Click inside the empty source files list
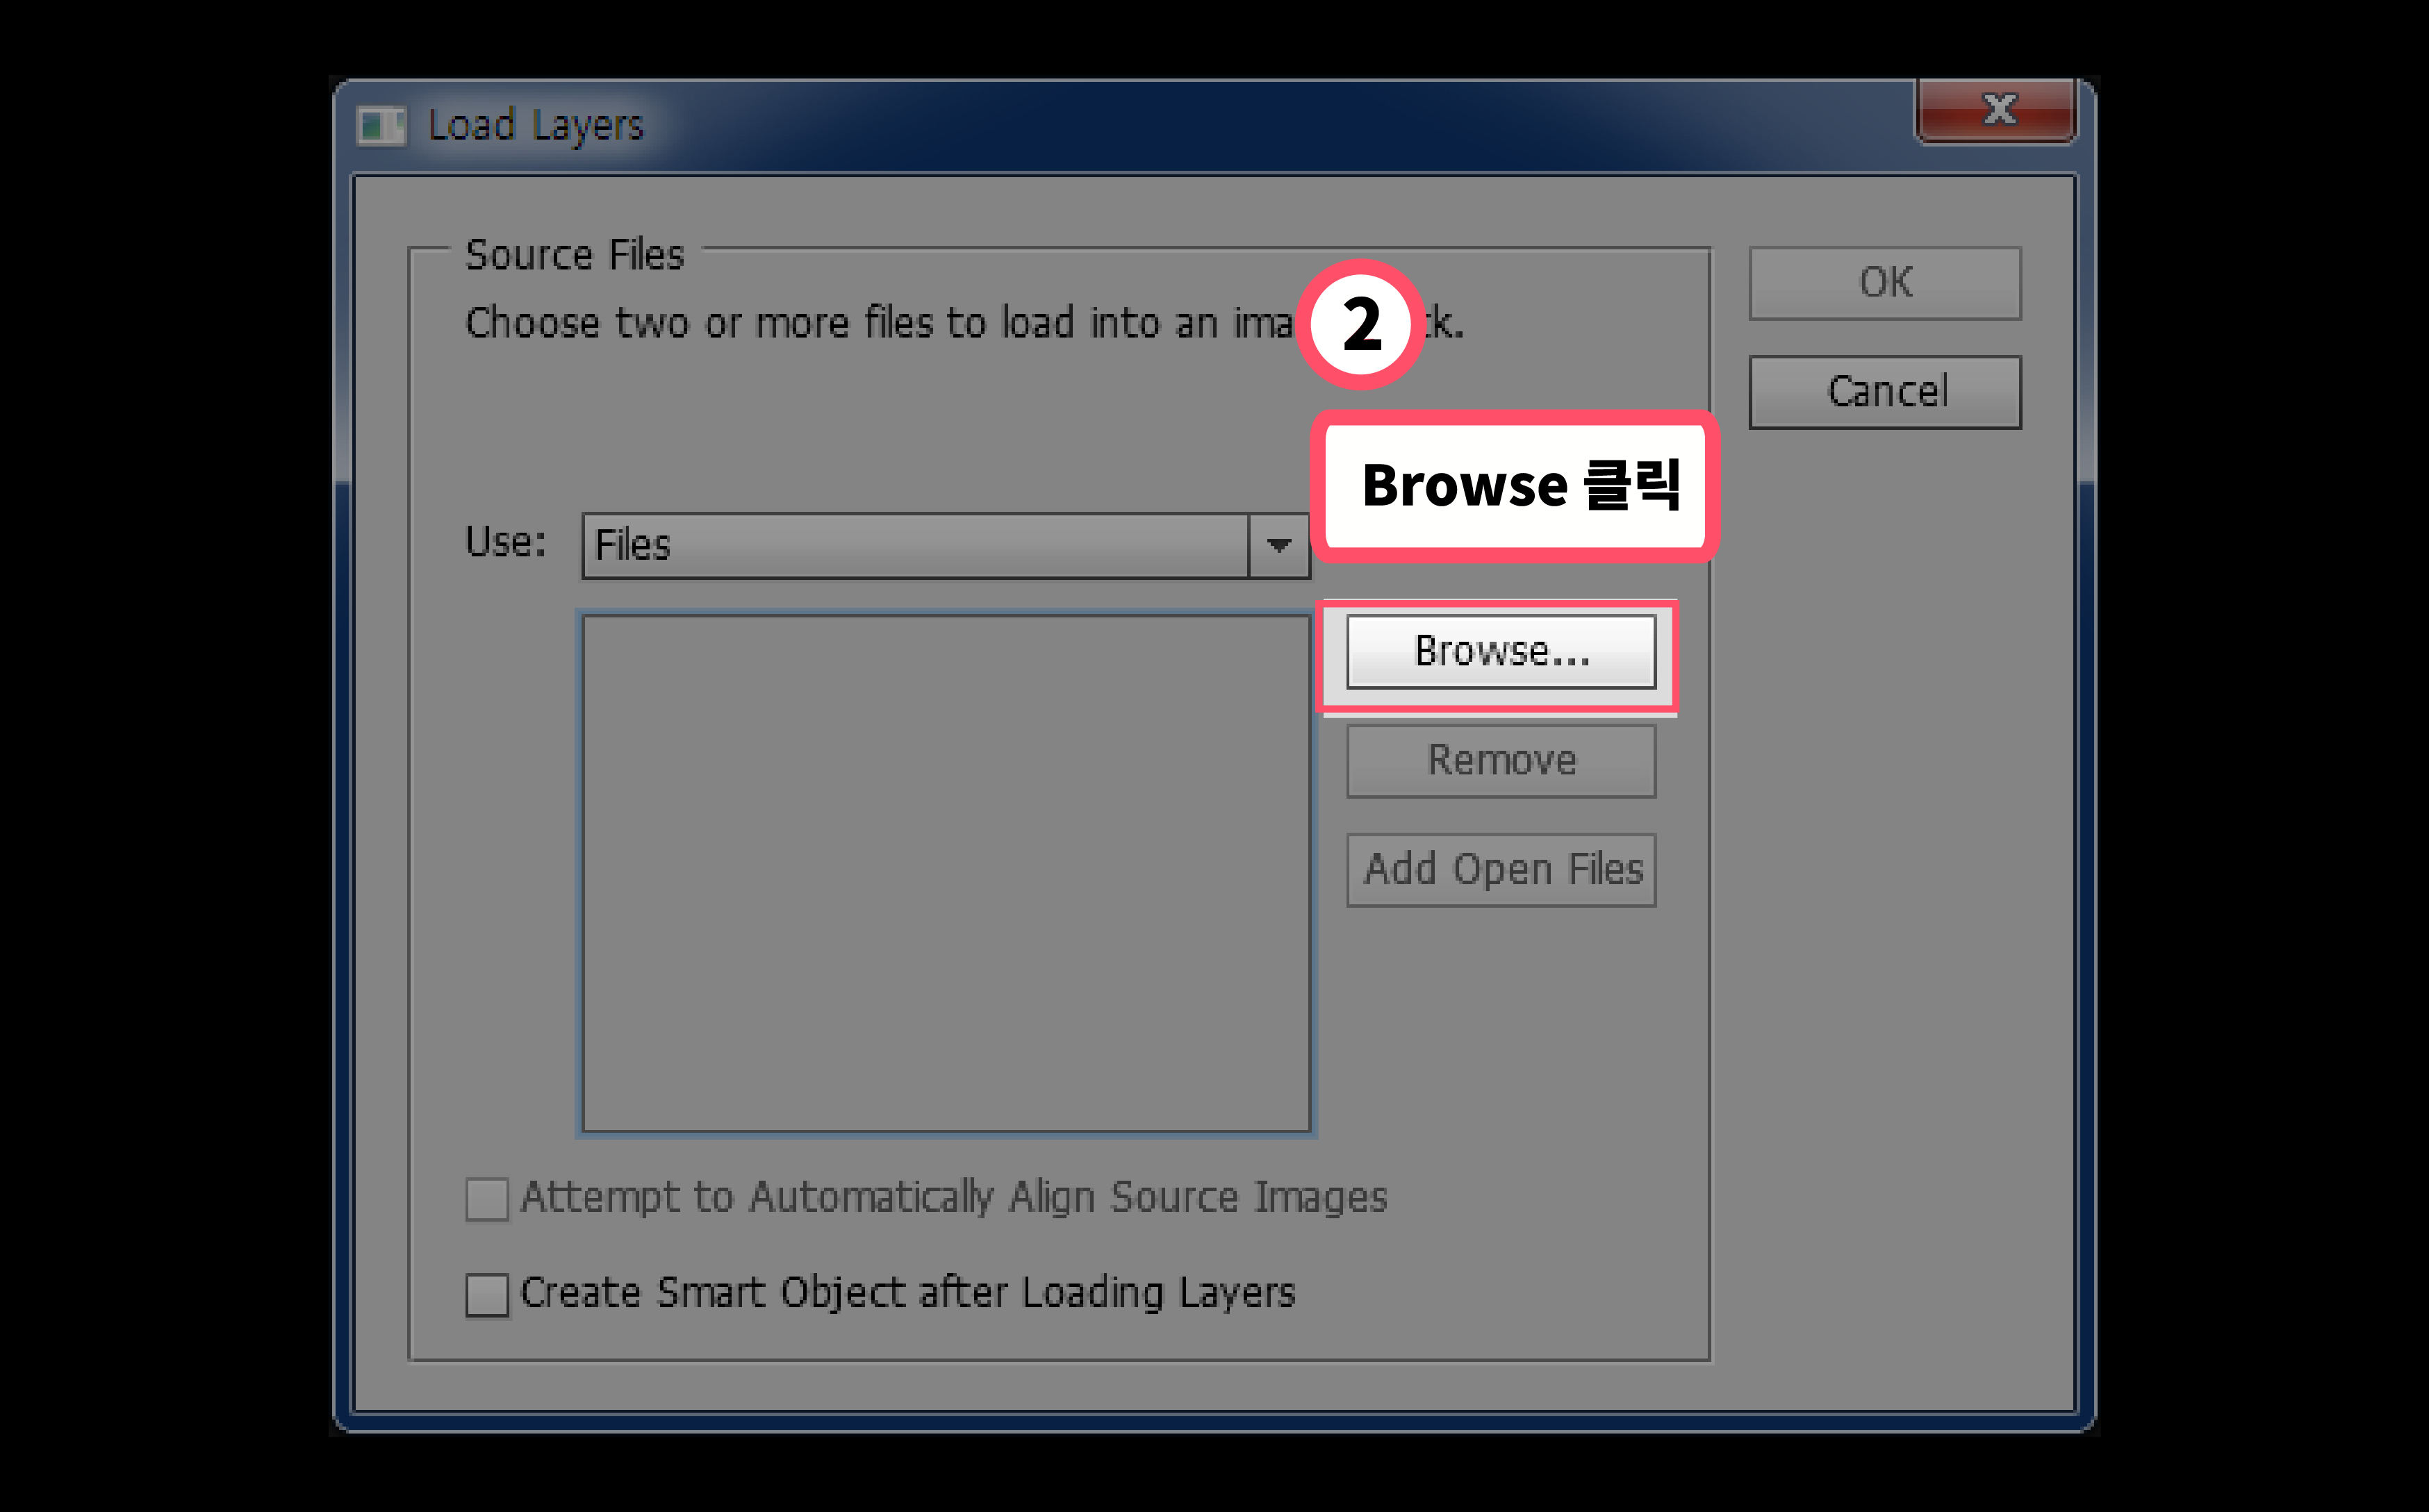2429x1512 pixels. click(946, 872)
